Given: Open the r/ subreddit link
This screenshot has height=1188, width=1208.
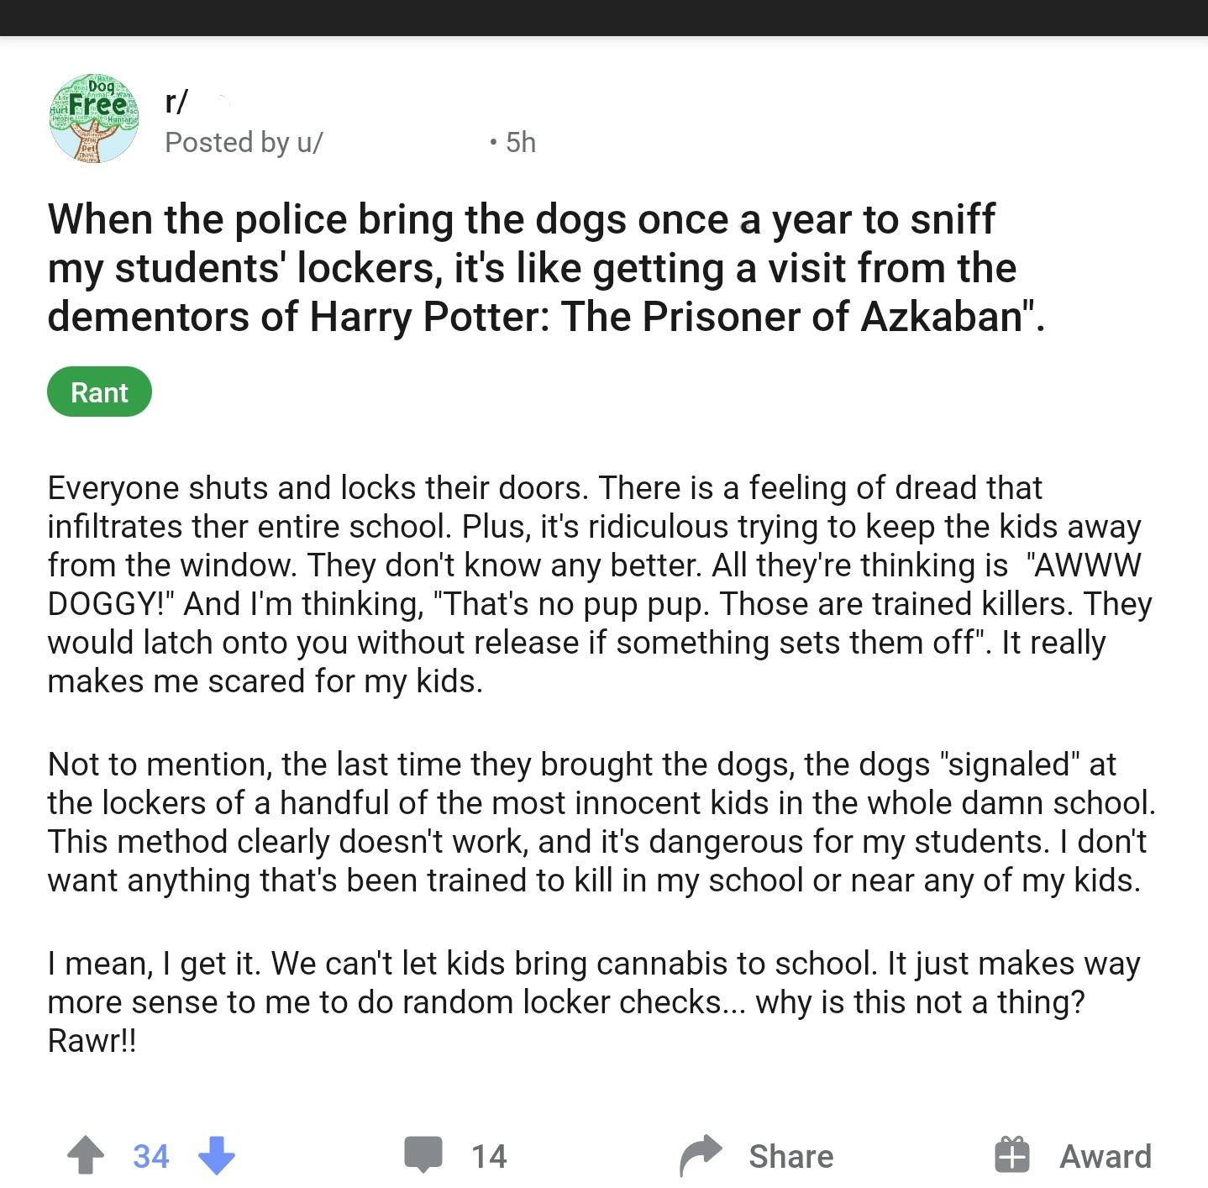Looking at the screenshot, I should [177, 103].
